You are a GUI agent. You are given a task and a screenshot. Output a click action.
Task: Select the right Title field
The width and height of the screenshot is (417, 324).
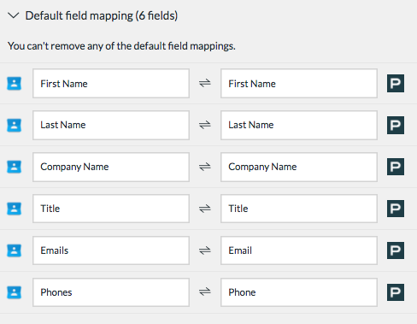point(299,209)
